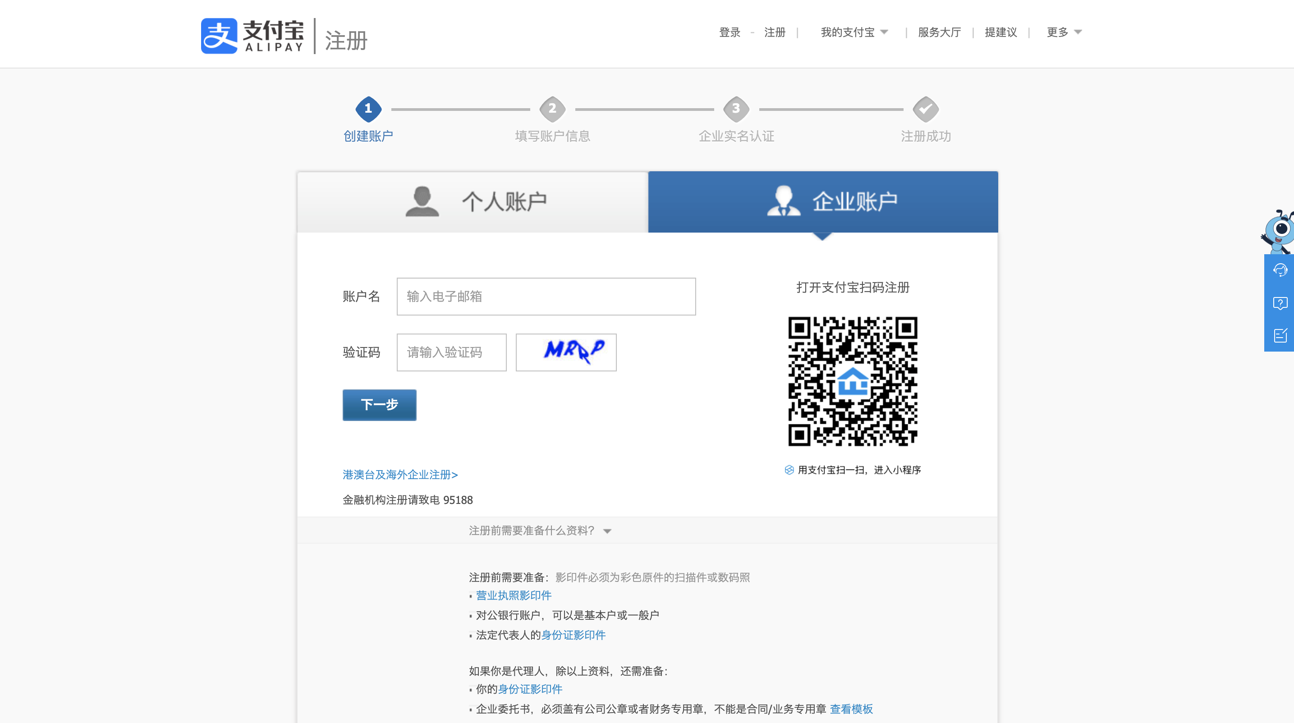The image size is (1294, 723).
Task: Open the help question mark icon
Action: 1280,303
